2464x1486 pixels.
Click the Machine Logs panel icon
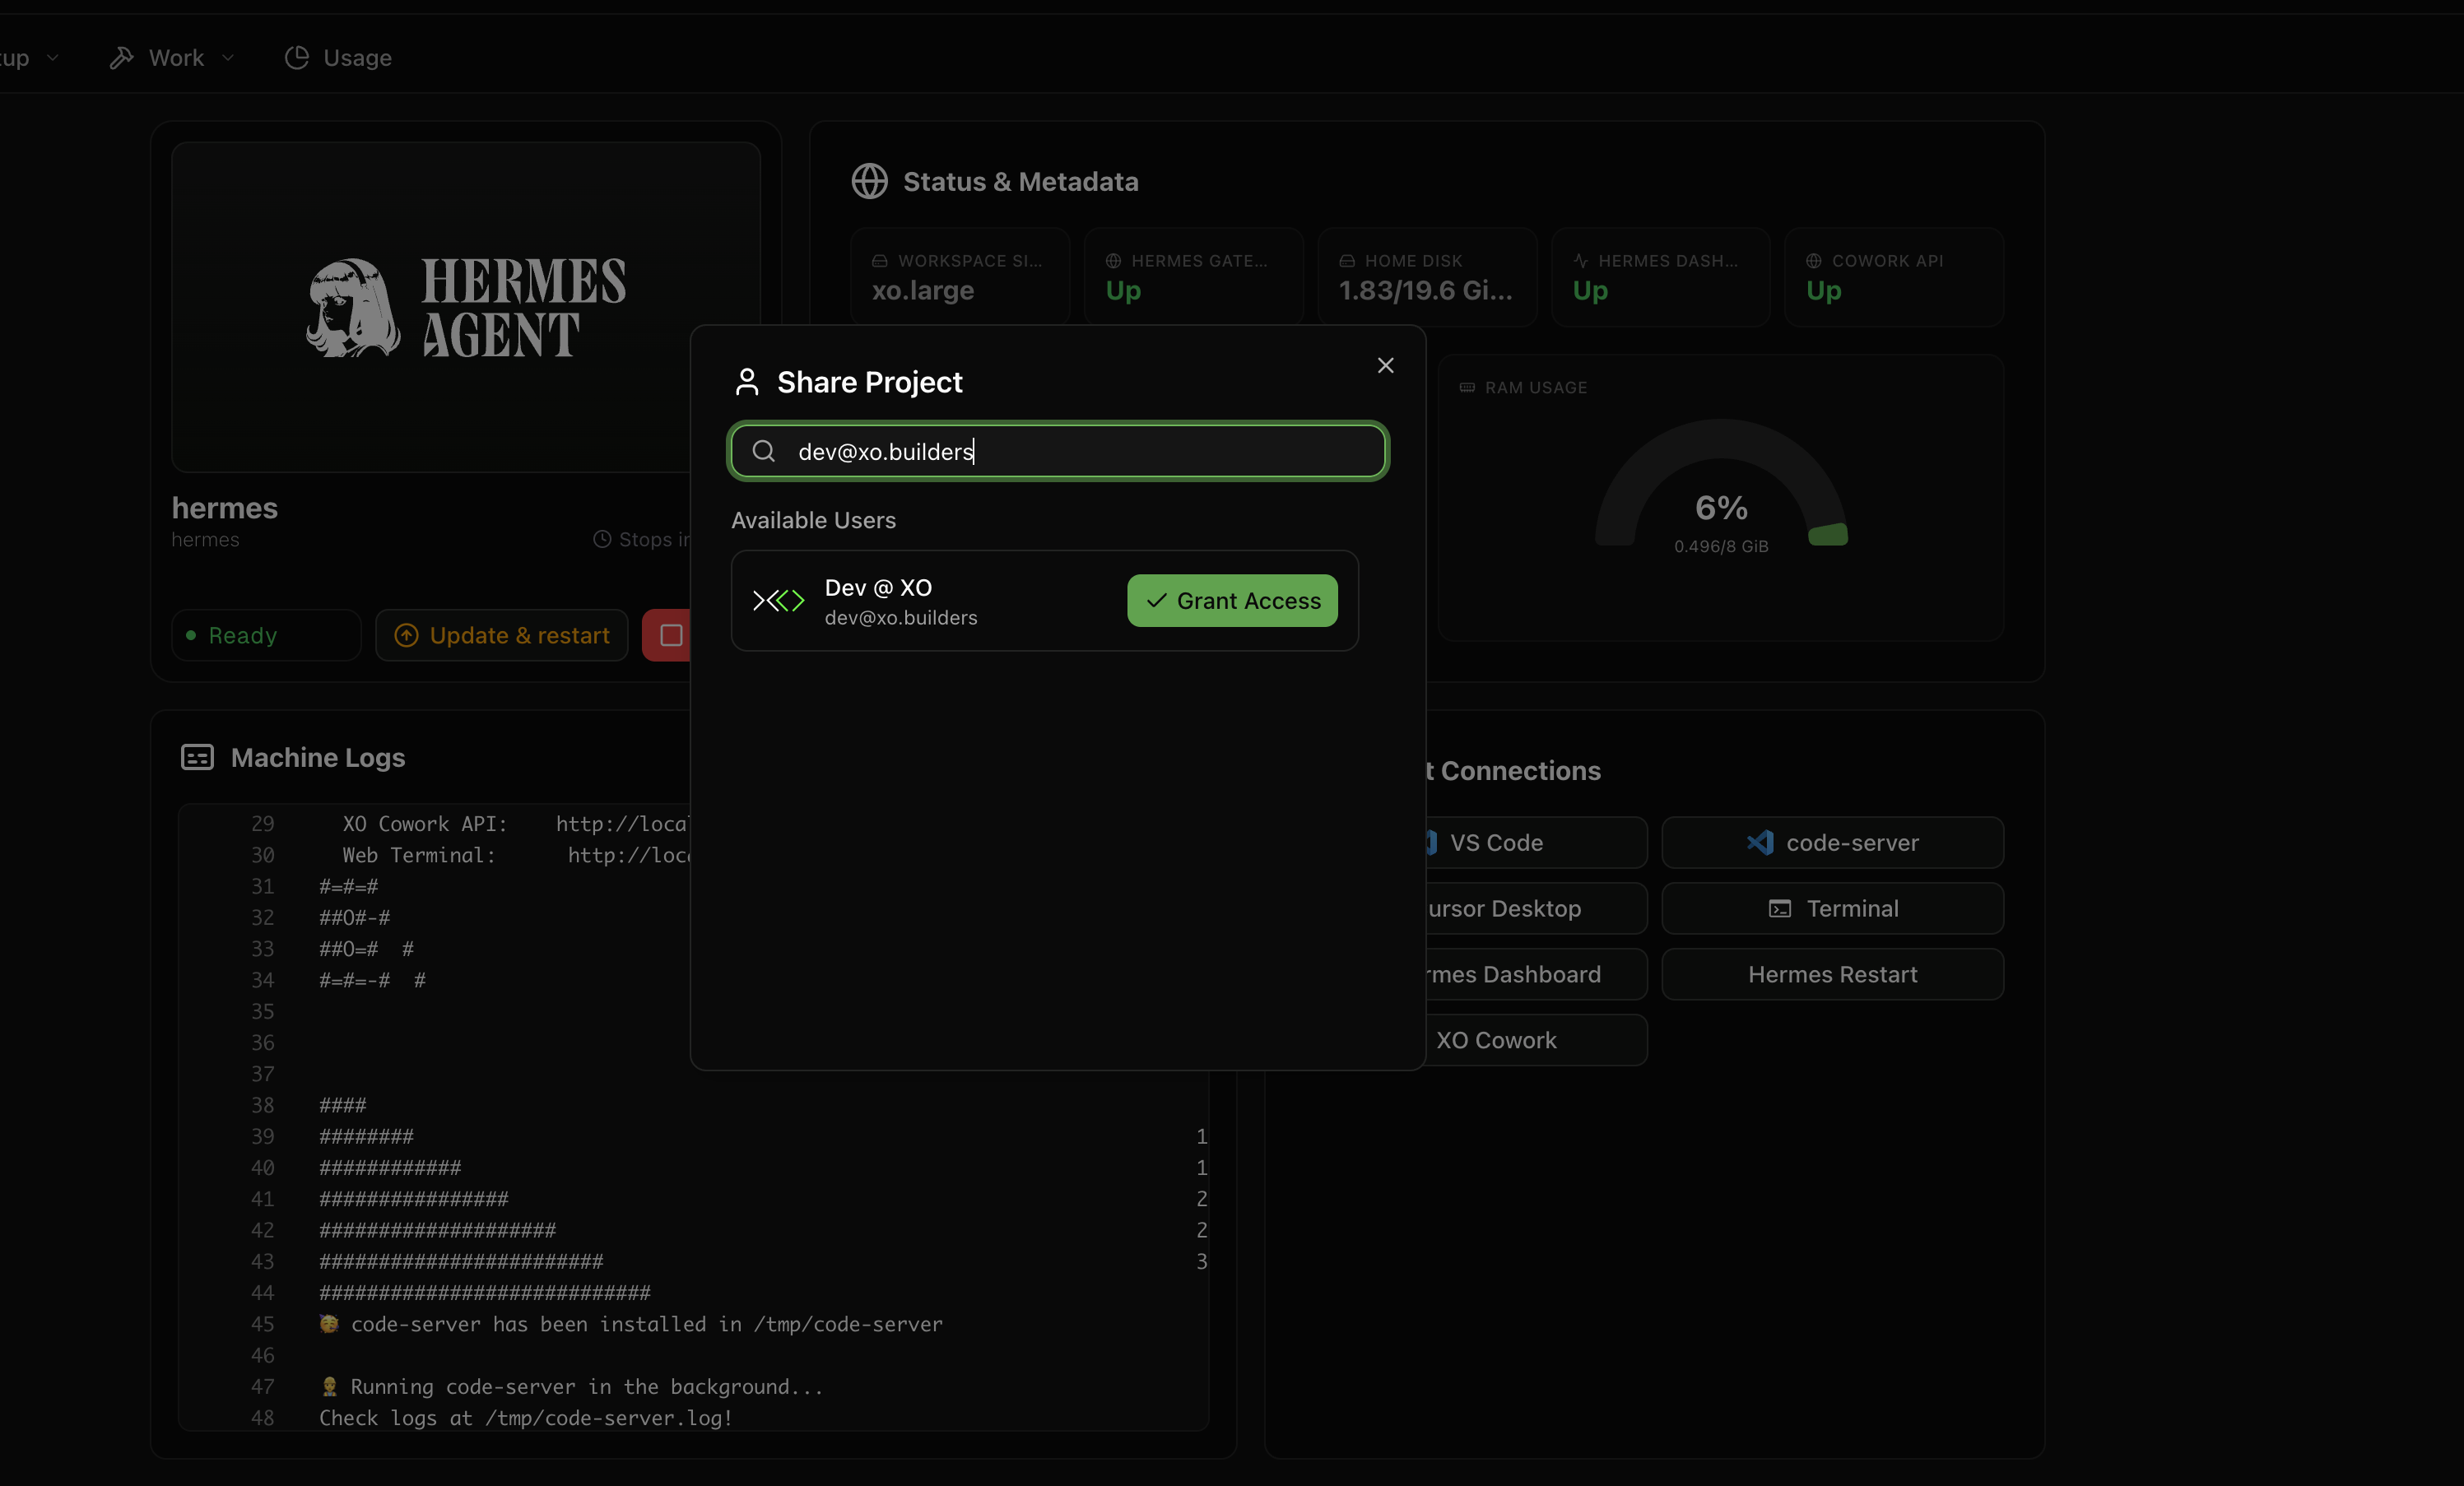pos(197,757)
